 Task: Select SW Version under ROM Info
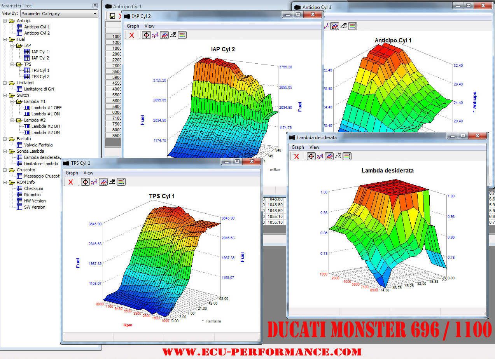(35, 207)
